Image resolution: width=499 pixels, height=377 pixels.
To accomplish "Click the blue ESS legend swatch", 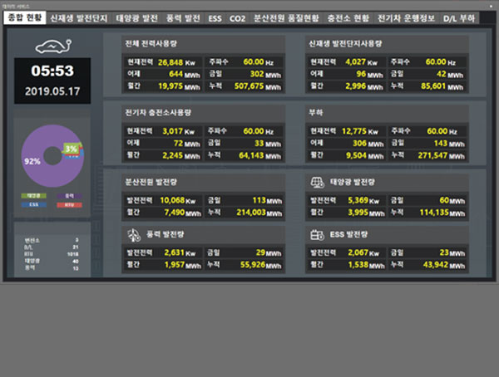I will [33, 203].
